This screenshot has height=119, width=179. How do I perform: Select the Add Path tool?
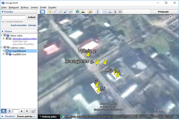60,12
